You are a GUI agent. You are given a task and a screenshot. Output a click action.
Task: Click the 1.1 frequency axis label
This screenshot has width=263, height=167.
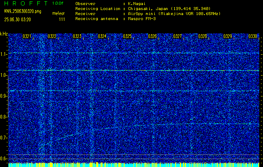pyautogui.click(x=3, y=54)
